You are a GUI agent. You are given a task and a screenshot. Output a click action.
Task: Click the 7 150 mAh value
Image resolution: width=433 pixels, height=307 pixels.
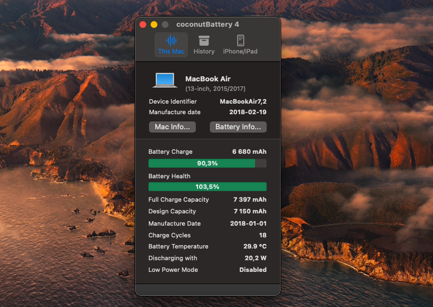[x=250, y=211]
